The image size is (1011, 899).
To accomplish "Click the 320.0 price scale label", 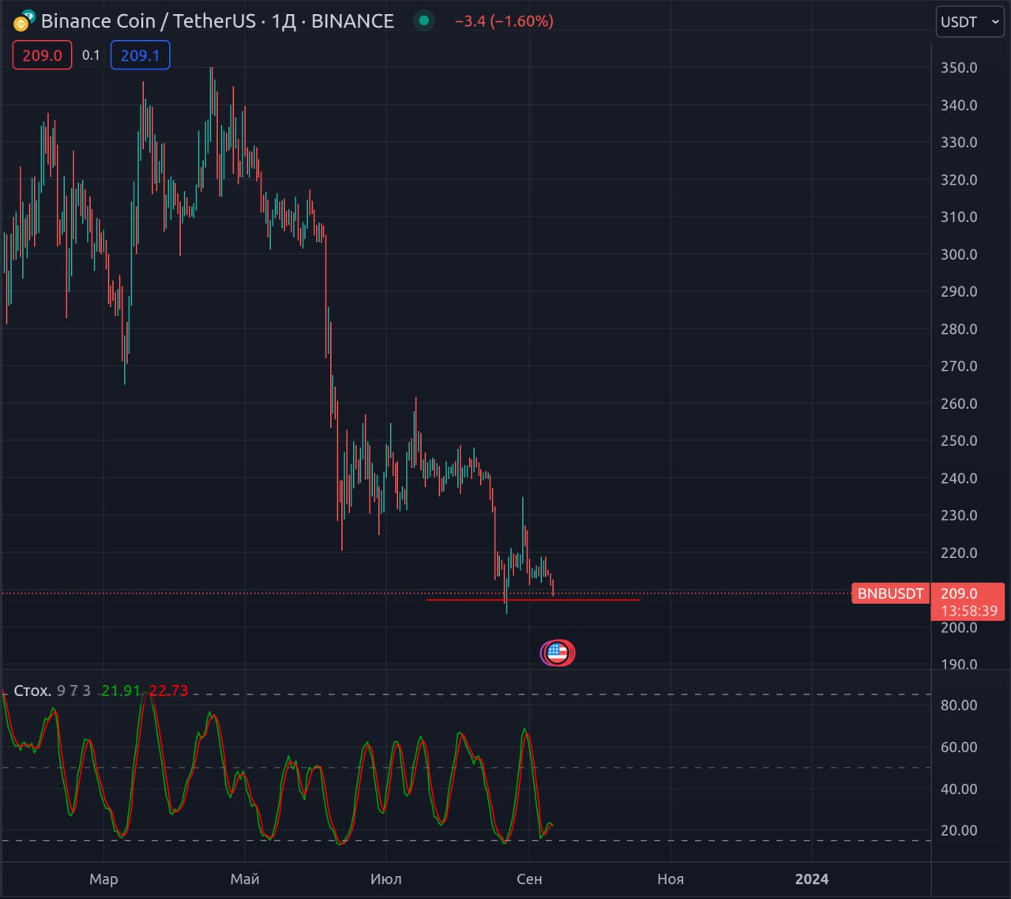I will click(x=959, y=179).
